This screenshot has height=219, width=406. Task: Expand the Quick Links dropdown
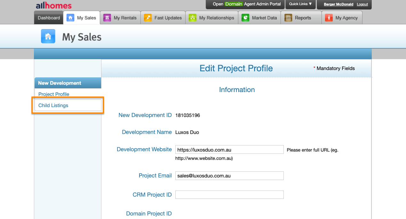[x=300, y=4]
